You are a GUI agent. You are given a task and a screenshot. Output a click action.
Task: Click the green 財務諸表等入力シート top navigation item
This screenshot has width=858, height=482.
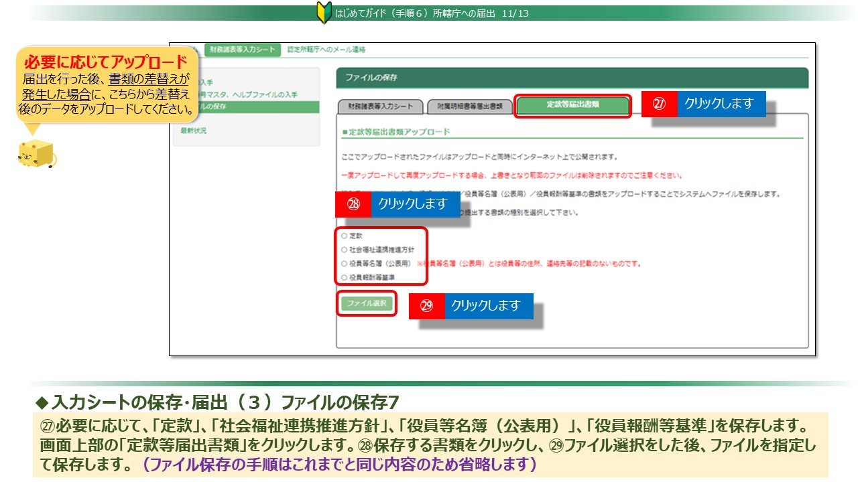pyautogui.click(x=242, y=50)
